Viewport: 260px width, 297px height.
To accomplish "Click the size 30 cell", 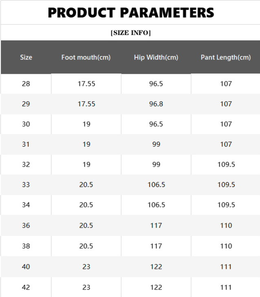I will click(x=26, y=124).
